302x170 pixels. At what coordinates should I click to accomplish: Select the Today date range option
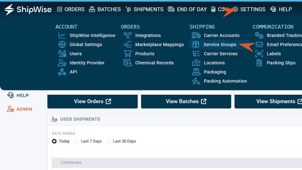pyautogui.click(x=54, y=141)
